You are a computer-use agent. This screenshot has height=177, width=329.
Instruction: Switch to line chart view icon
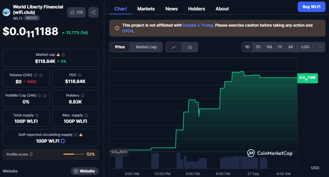pos(174,47)
